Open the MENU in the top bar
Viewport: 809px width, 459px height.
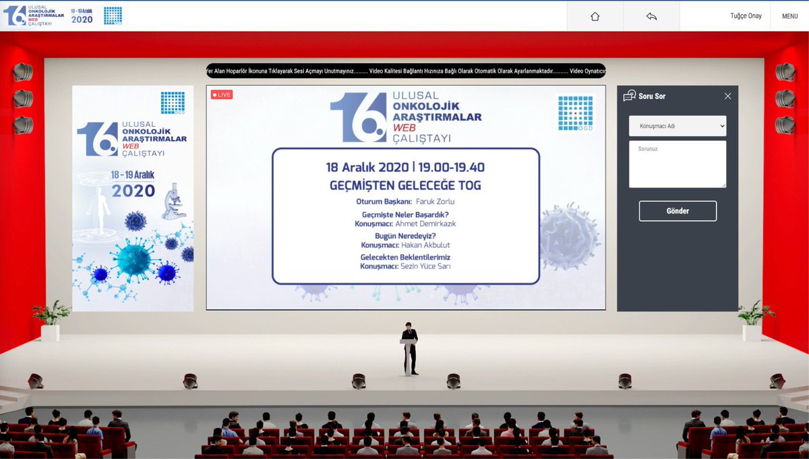789,16
